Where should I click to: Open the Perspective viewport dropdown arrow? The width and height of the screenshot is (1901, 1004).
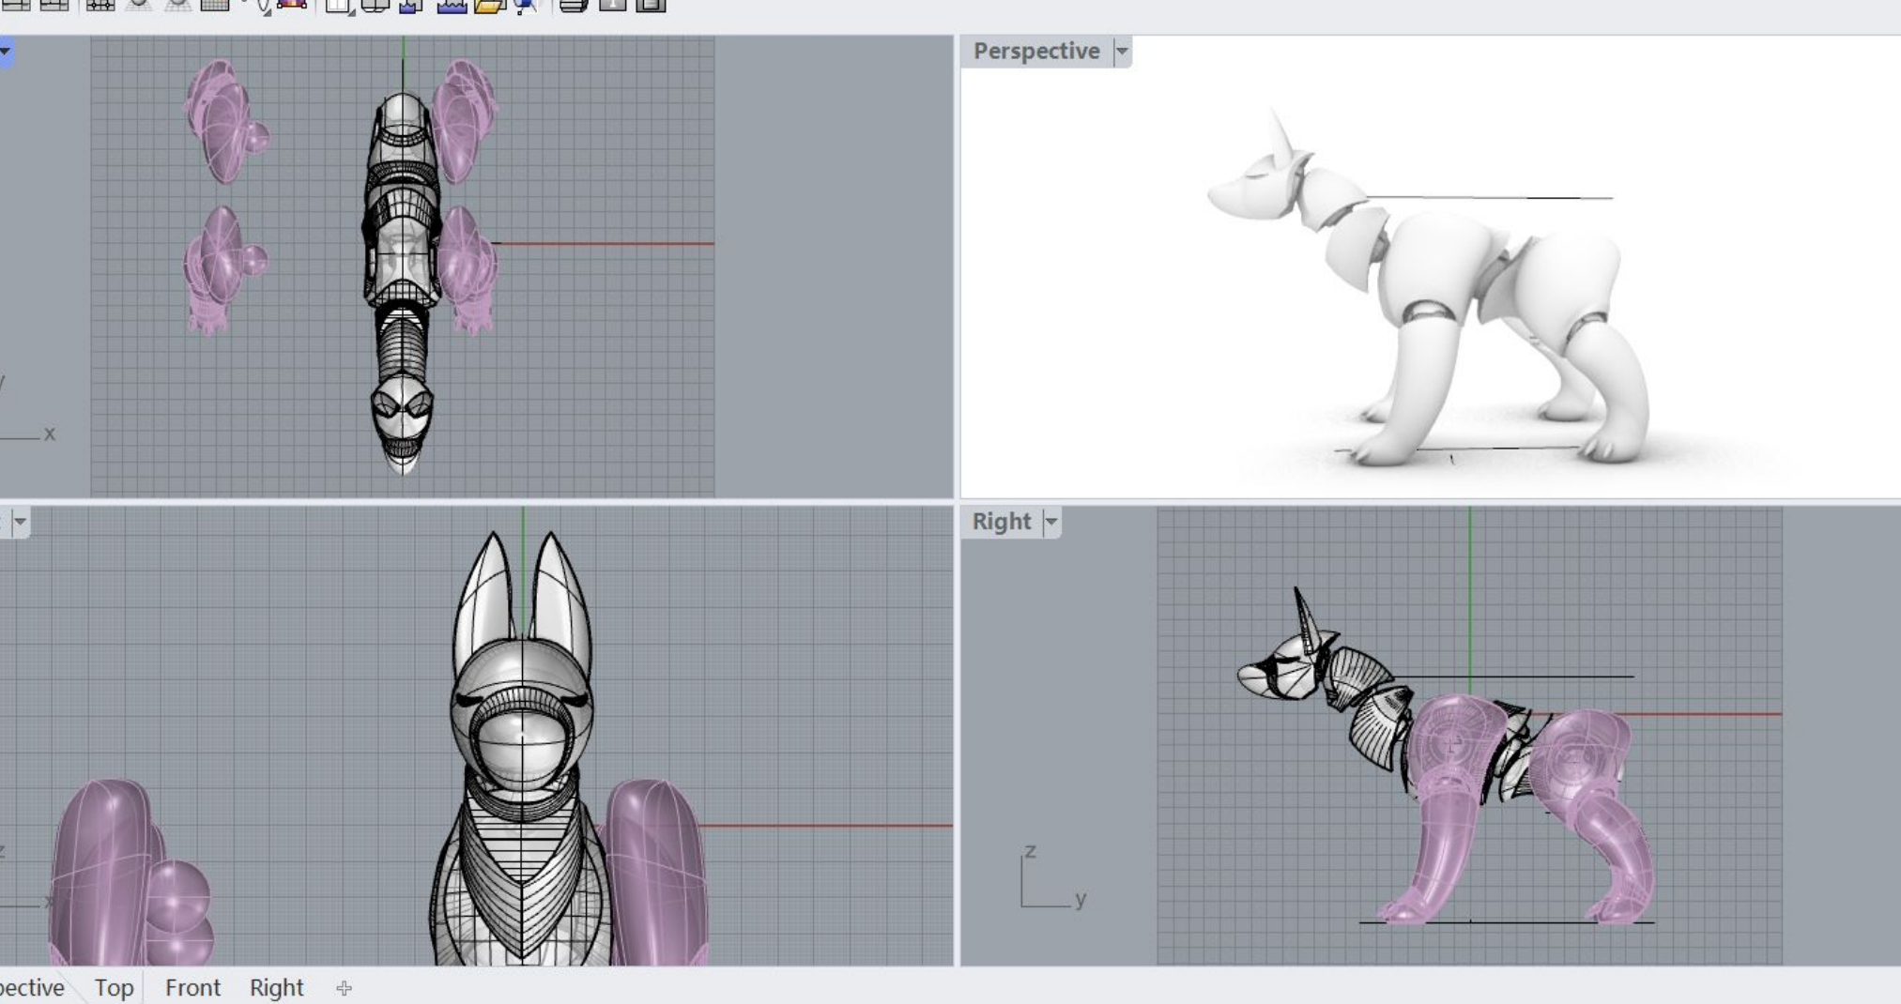click(1122, 52)
